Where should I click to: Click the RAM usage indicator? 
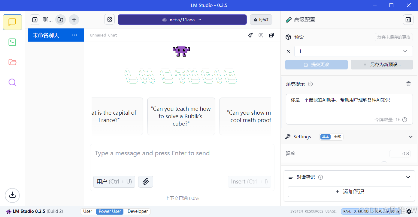click(x=356, y=211)
